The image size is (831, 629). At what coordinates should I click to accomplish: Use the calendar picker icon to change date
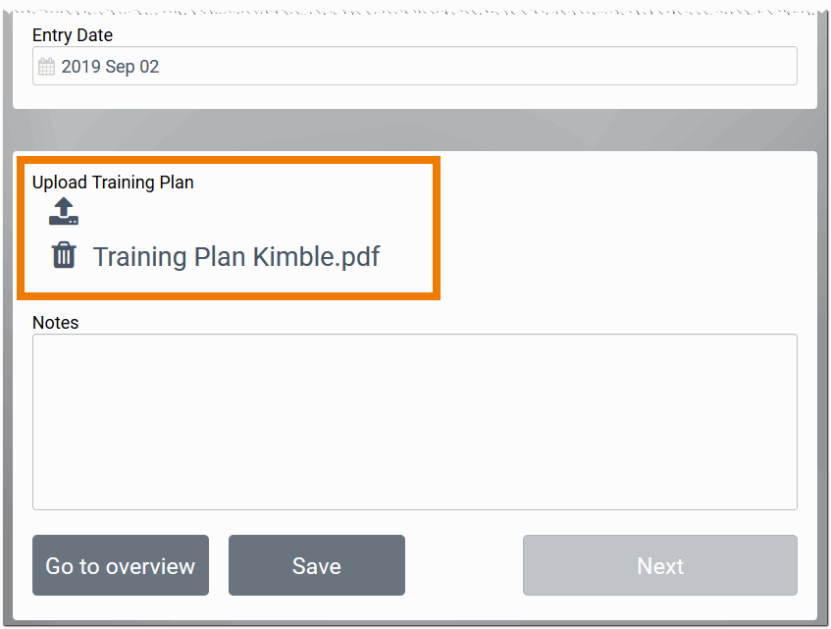46,65
